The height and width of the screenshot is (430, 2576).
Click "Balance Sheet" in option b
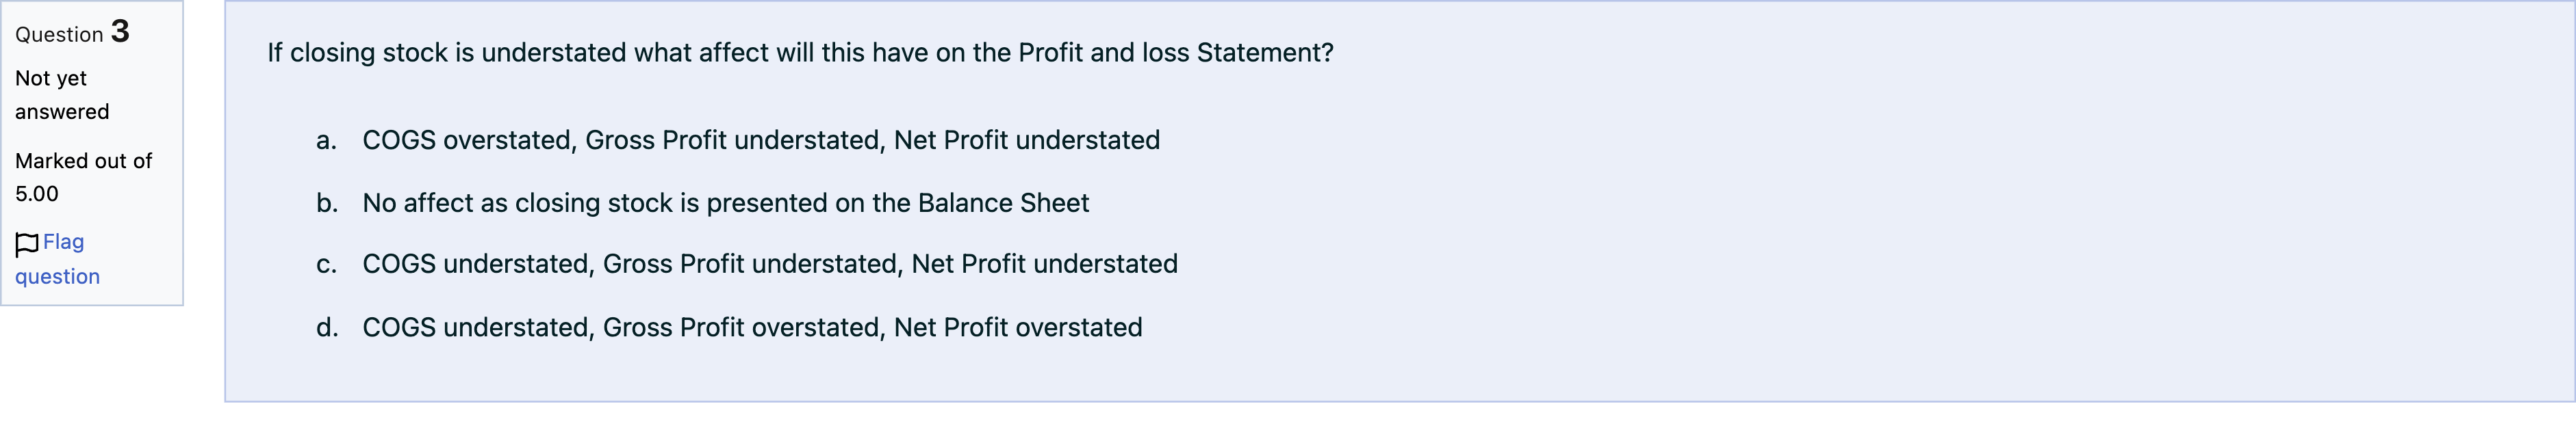(x=1003, y=204)
